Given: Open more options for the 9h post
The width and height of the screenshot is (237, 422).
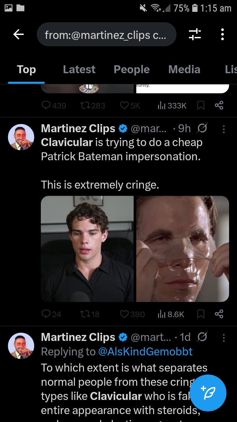Looking at the screenshot, I should pyautogui.click(x=224, y=129).
